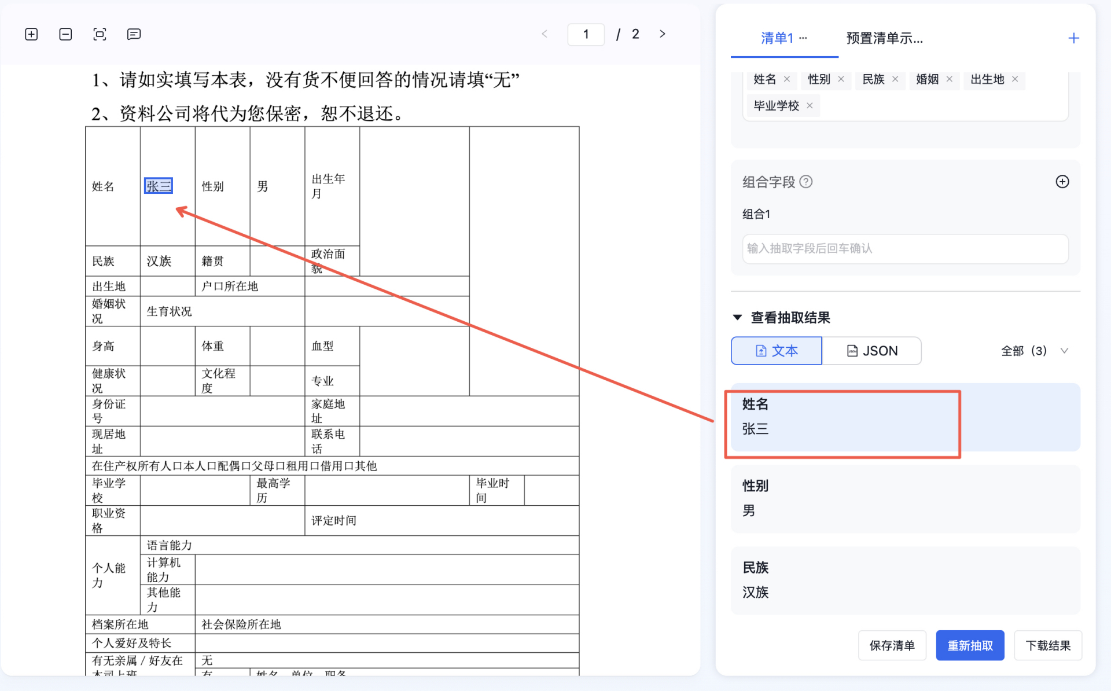Click the 毕业学校 field tag text

click(x=776, y=106)
